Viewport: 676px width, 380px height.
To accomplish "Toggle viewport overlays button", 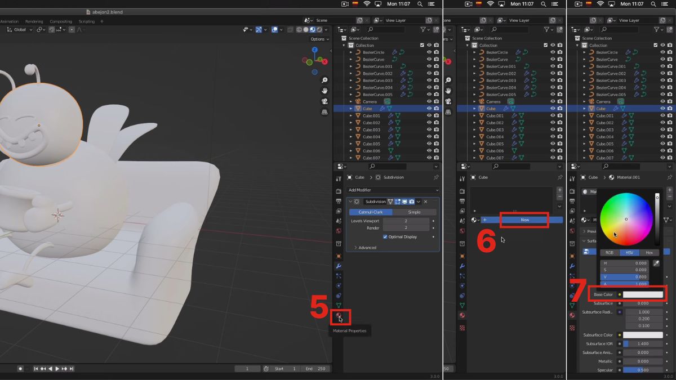I will [x=274, y=30].
